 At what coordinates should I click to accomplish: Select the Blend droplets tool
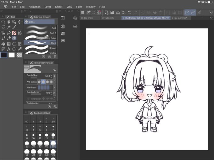[x=20, y=33]
